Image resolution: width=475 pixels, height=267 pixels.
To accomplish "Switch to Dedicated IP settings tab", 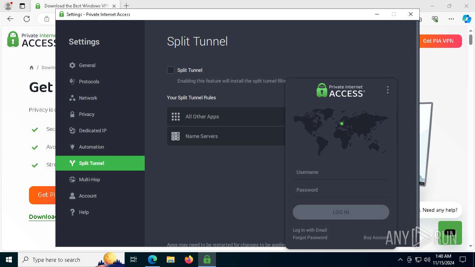I will tap(100, 131).
